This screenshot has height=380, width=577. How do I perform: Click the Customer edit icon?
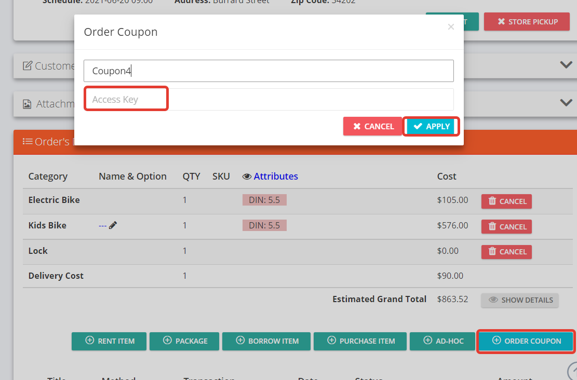[27, 66]
